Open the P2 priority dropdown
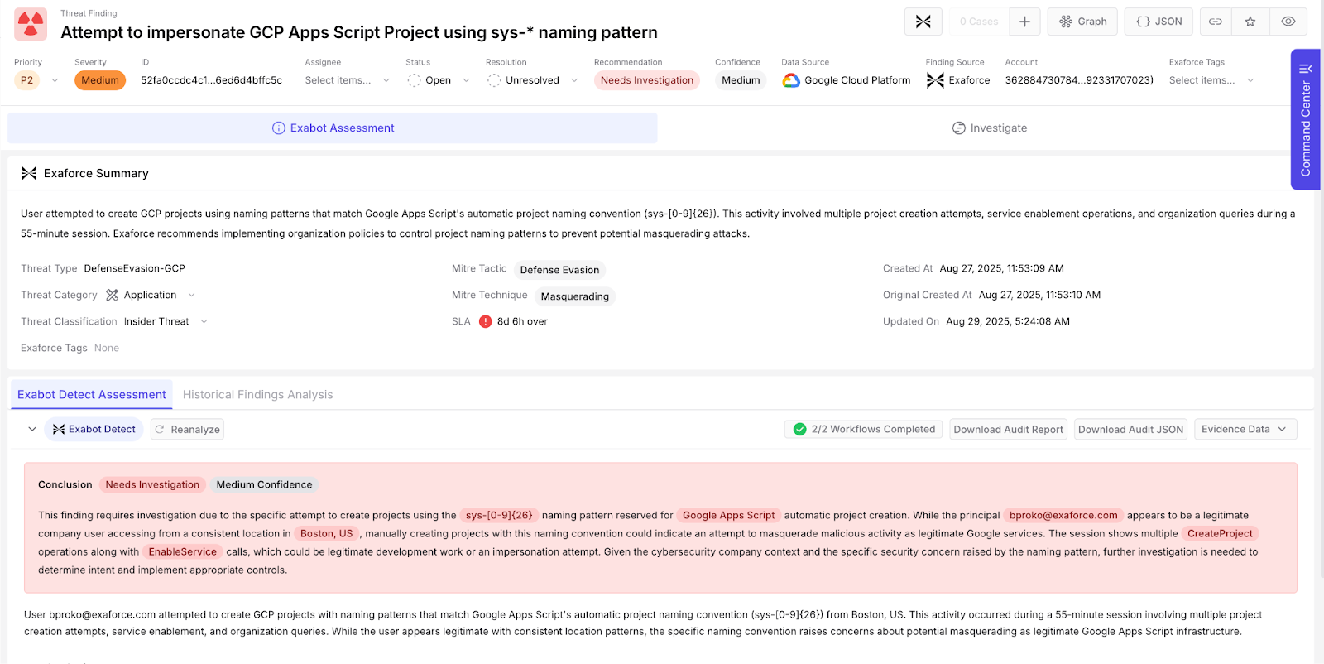This screenshot has width=1324, height=664. coord(37,80)
